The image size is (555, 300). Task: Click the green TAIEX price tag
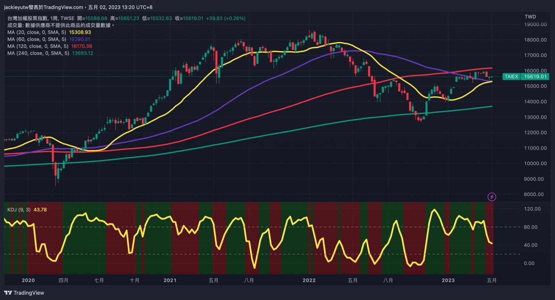[526, 77]
